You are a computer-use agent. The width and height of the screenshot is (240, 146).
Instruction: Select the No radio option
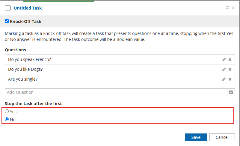click(7, 119)
